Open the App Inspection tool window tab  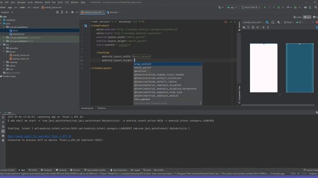pyautogui.click(x=119, y=170)
